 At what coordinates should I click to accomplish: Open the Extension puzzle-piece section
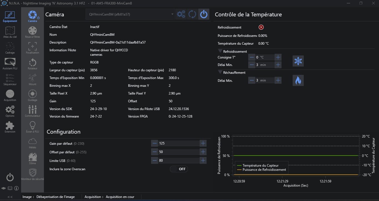coord(10,127)
